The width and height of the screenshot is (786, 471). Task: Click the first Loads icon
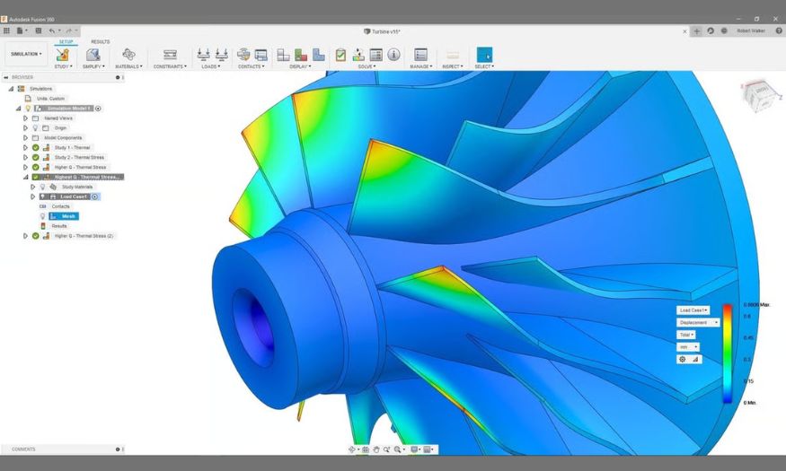point(203,55)
